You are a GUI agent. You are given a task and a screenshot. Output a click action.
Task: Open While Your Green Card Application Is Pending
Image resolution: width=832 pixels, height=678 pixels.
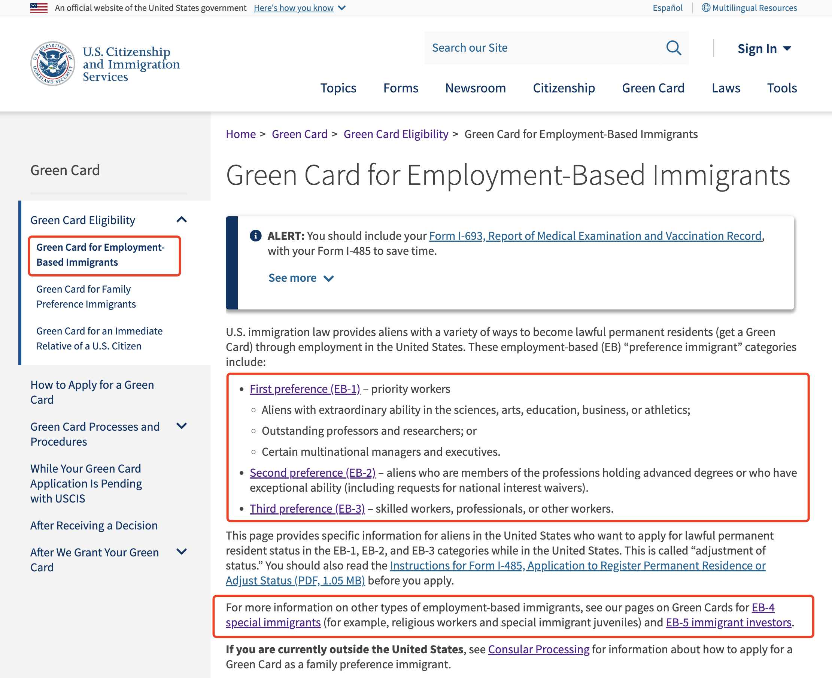pyautogui.click(x=86, y=483)
